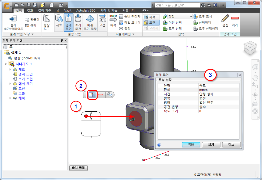Open the Quick Access toolbar dropdown arrow
This screenshot has height=180, width=262.
tap(66, 5)
